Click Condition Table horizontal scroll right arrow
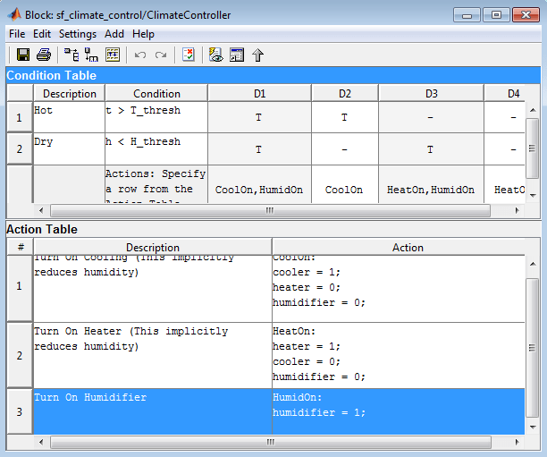Viewport: 547px width, 457px height. pyautogui.click(x=517, y=210)
